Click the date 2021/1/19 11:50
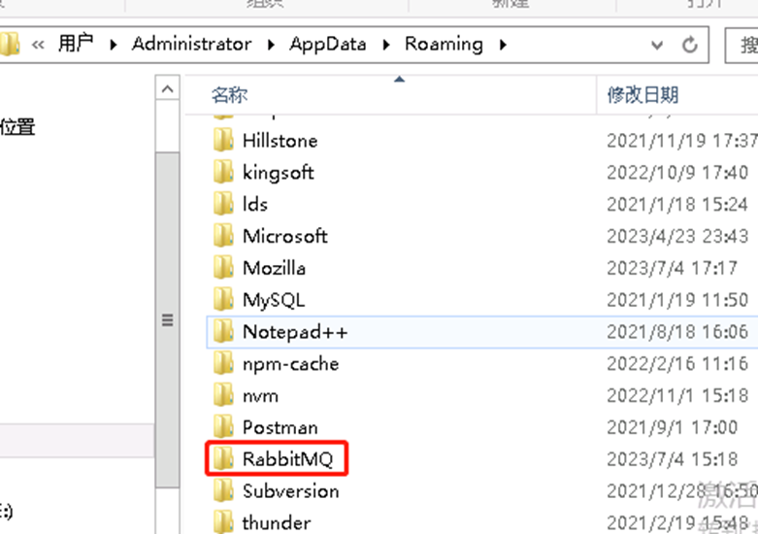The image size is (758, 534). [x=677, y=300]
